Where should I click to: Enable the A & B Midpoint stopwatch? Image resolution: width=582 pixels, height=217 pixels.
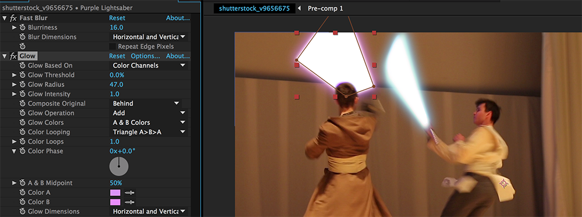coord(22,183)
